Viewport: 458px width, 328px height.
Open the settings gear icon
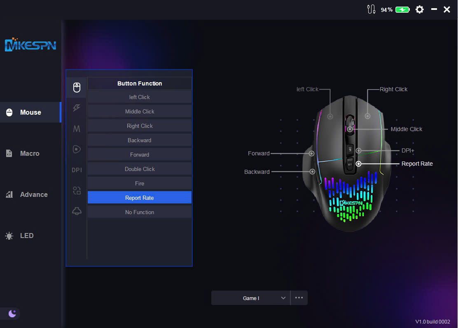pyautogui.click(x=419, y=9)
